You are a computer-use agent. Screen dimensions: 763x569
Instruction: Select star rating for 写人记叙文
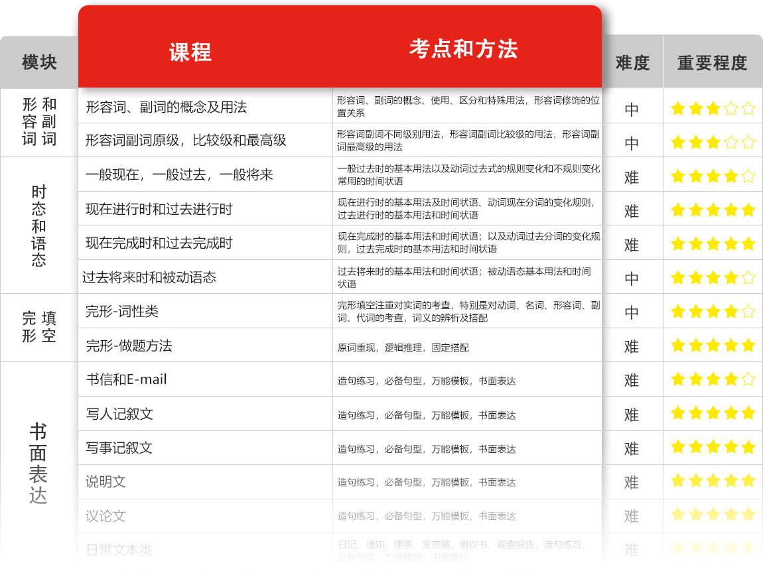pyautogui.click(x=713, y=413)
